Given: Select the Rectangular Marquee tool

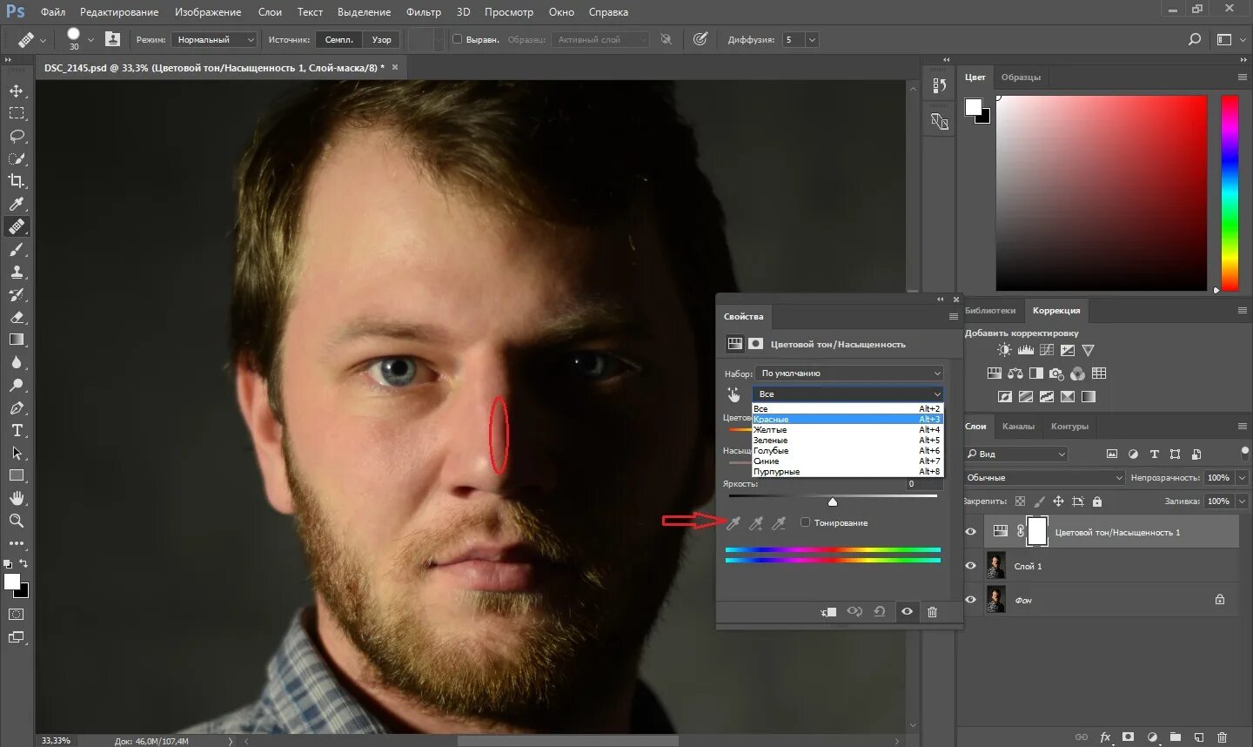Looking at the screenshot, I should tap(17, 113).
